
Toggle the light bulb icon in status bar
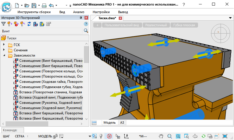click(101, 136)
